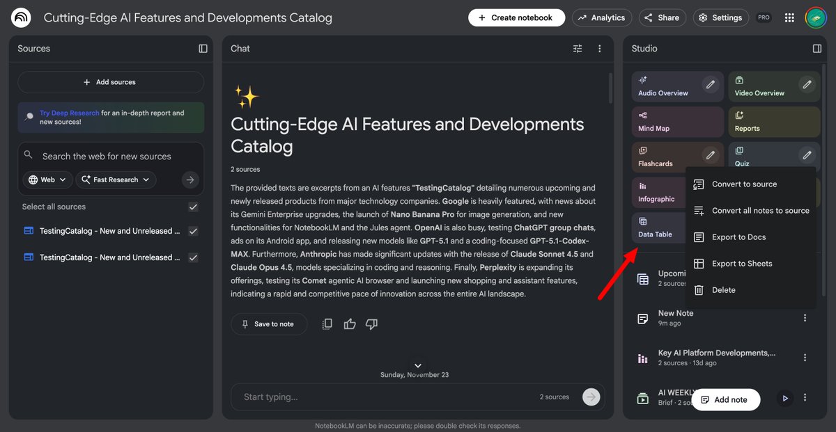
Task: Collapse the Sources panel
Action: click(x=203, y=48)
